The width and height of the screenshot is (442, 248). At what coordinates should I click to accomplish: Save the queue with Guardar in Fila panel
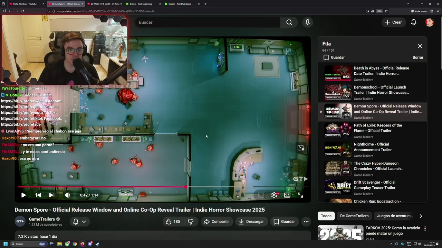[334, 58]
